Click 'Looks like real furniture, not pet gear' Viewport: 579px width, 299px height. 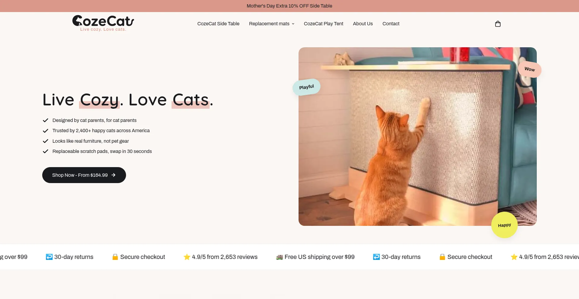pyautogui.click(x=90, y=141)
